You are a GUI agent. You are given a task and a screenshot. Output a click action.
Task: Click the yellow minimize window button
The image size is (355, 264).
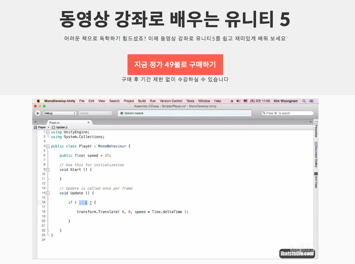click(x=40, y=106)
